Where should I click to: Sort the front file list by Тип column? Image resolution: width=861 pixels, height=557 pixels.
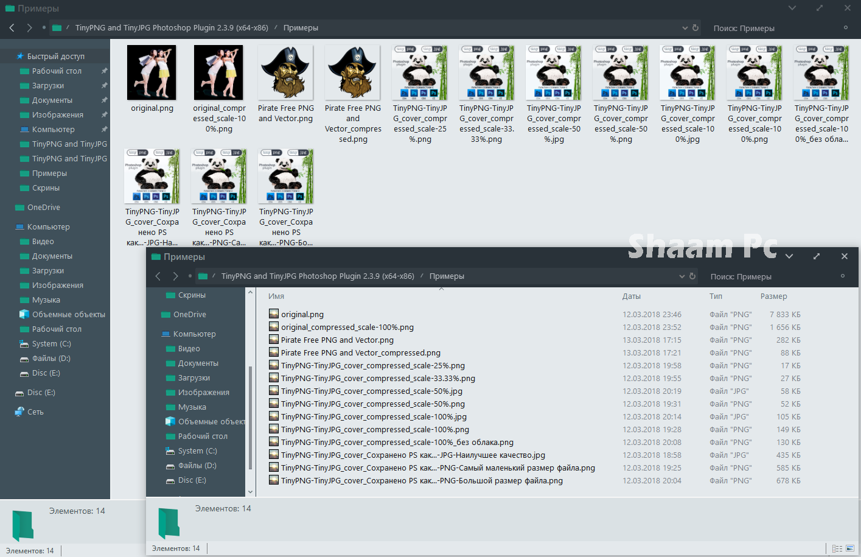[x=716, y=296]
